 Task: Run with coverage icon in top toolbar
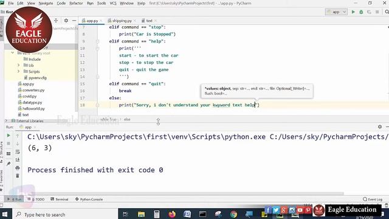369,12
